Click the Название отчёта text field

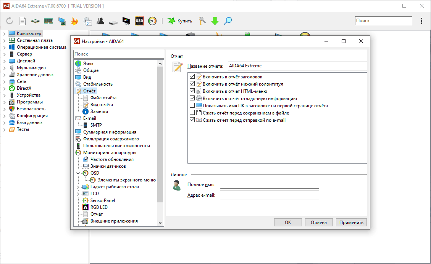pos(297,66)
